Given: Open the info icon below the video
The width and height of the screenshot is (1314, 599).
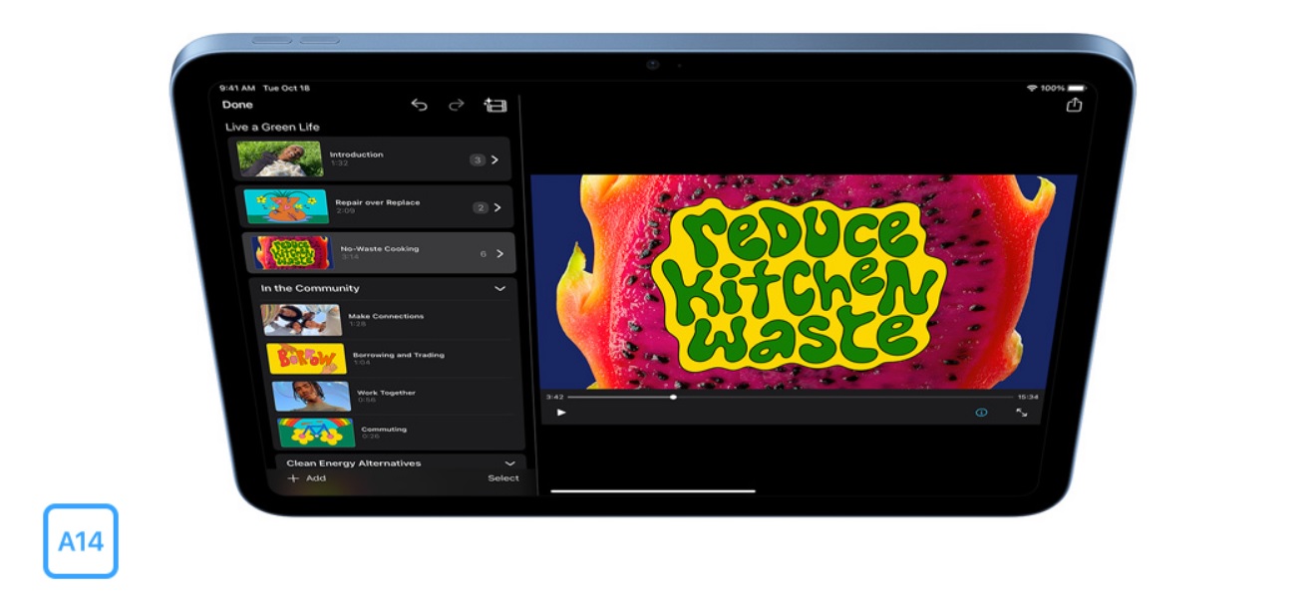Looking at the screenshot, I should coord(981,413).
